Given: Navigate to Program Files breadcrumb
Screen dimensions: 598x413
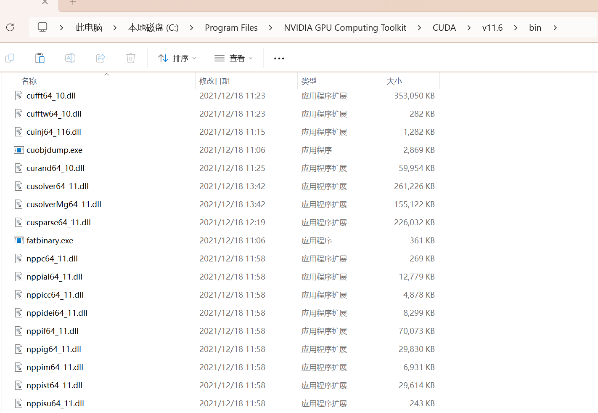Looking at the screenshot, I should point(231,28).
